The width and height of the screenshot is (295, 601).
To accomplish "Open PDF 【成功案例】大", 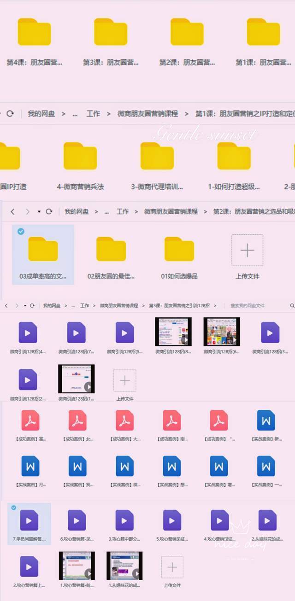I will point(124,420).
